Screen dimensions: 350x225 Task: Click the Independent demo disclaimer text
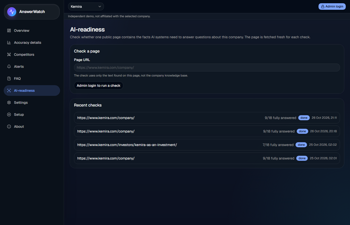coord(109,16)
